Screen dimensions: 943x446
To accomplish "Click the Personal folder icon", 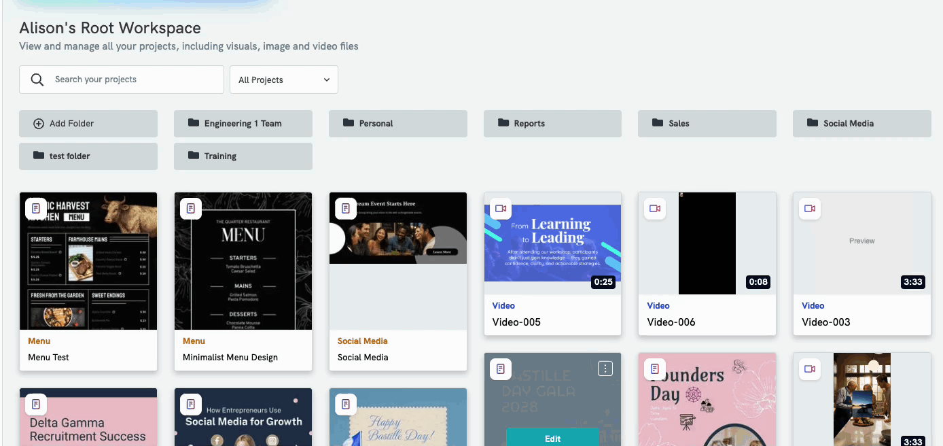I will pyautogui.click(x=349, y=123).
